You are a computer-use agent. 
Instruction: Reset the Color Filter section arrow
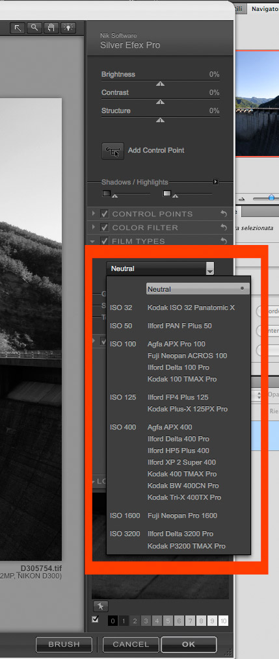coord(224,227)
